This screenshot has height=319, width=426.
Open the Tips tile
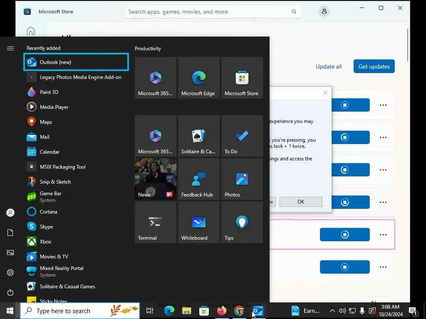pyautogui.click(x=242, y=222)
